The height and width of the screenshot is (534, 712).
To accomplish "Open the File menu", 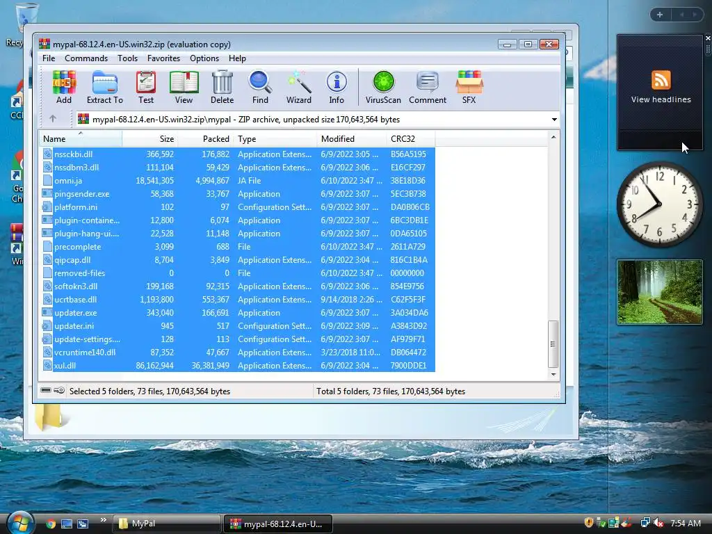I will pyautogui.click(x=49, y=58).
